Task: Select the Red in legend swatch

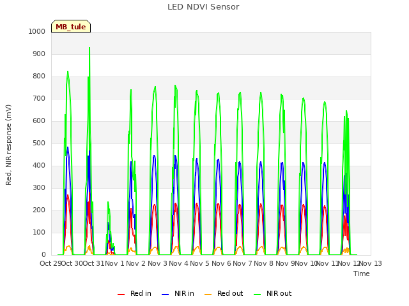Action: pos(121,294)
